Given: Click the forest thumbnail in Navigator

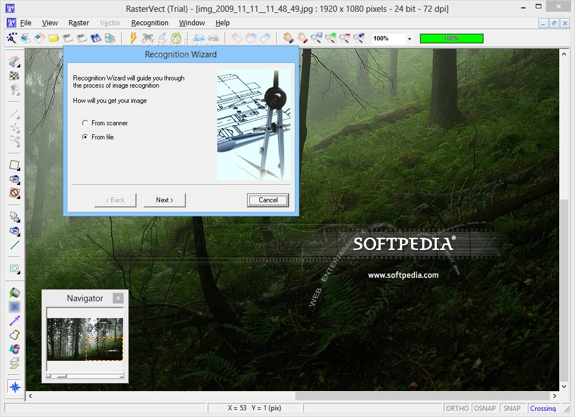Looking at the screenshot, I should tap(85, 339).
